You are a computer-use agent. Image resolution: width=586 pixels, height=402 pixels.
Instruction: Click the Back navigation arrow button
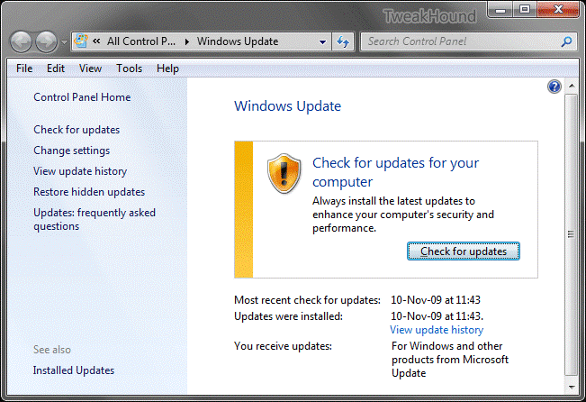point(21,41)
